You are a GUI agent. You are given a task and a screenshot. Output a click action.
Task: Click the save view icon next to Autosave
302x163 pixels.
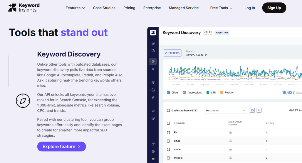point(252,110)
